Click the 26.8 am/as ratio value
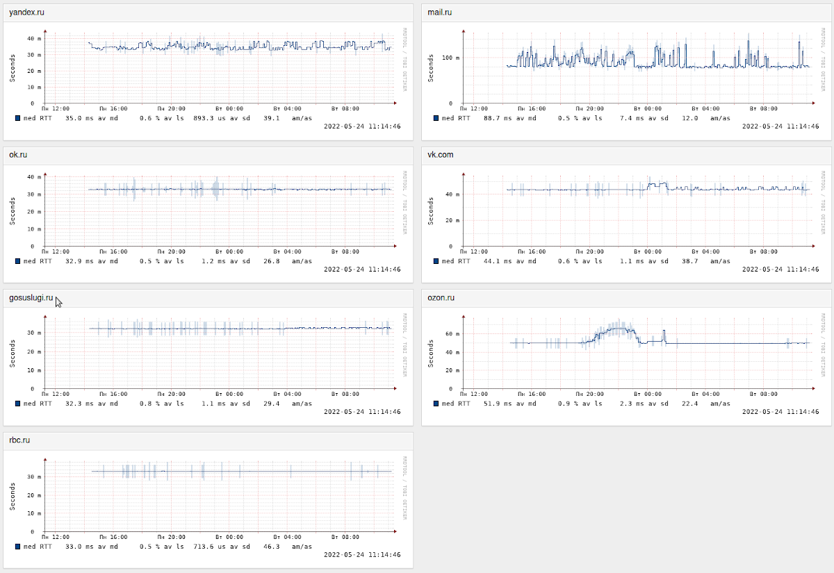The image size is (834, 573). tap(271, 261)
